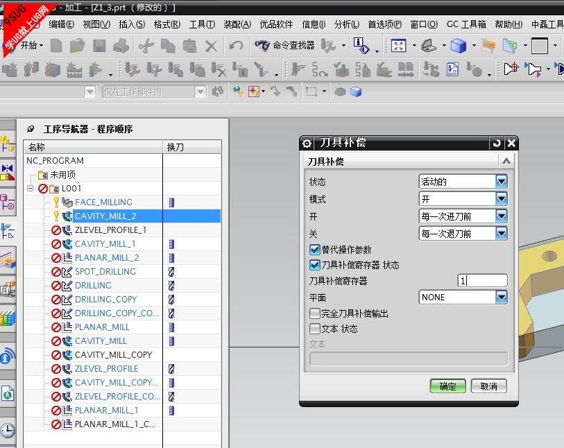Click the Open folder icon
The width and height of the screenshot is (564, 448).
pos(77,46)
